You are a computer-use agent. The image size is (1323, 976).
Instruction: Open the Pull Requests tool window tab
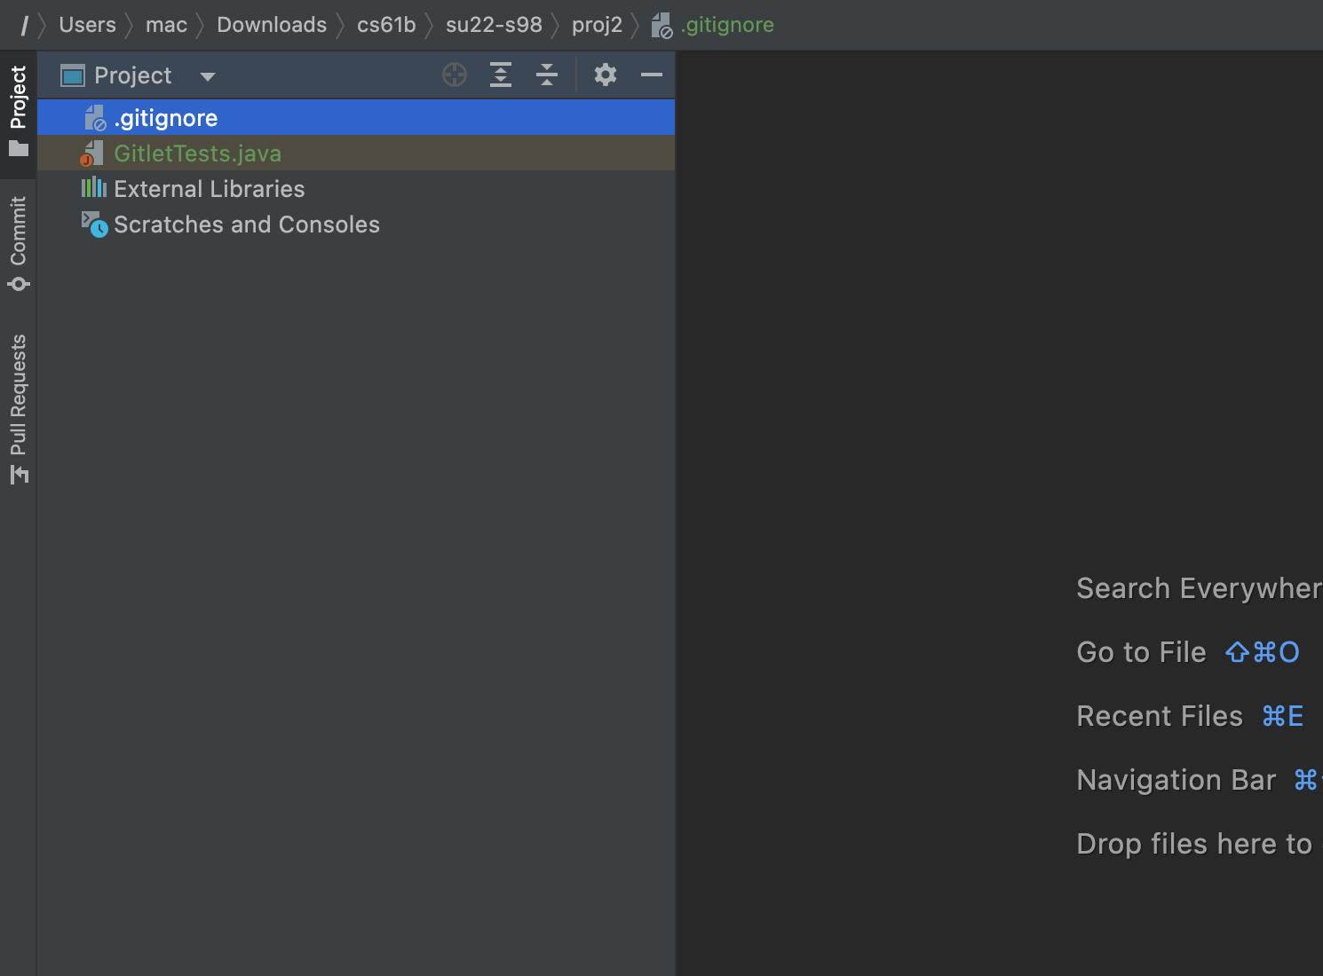click(18, 407)
